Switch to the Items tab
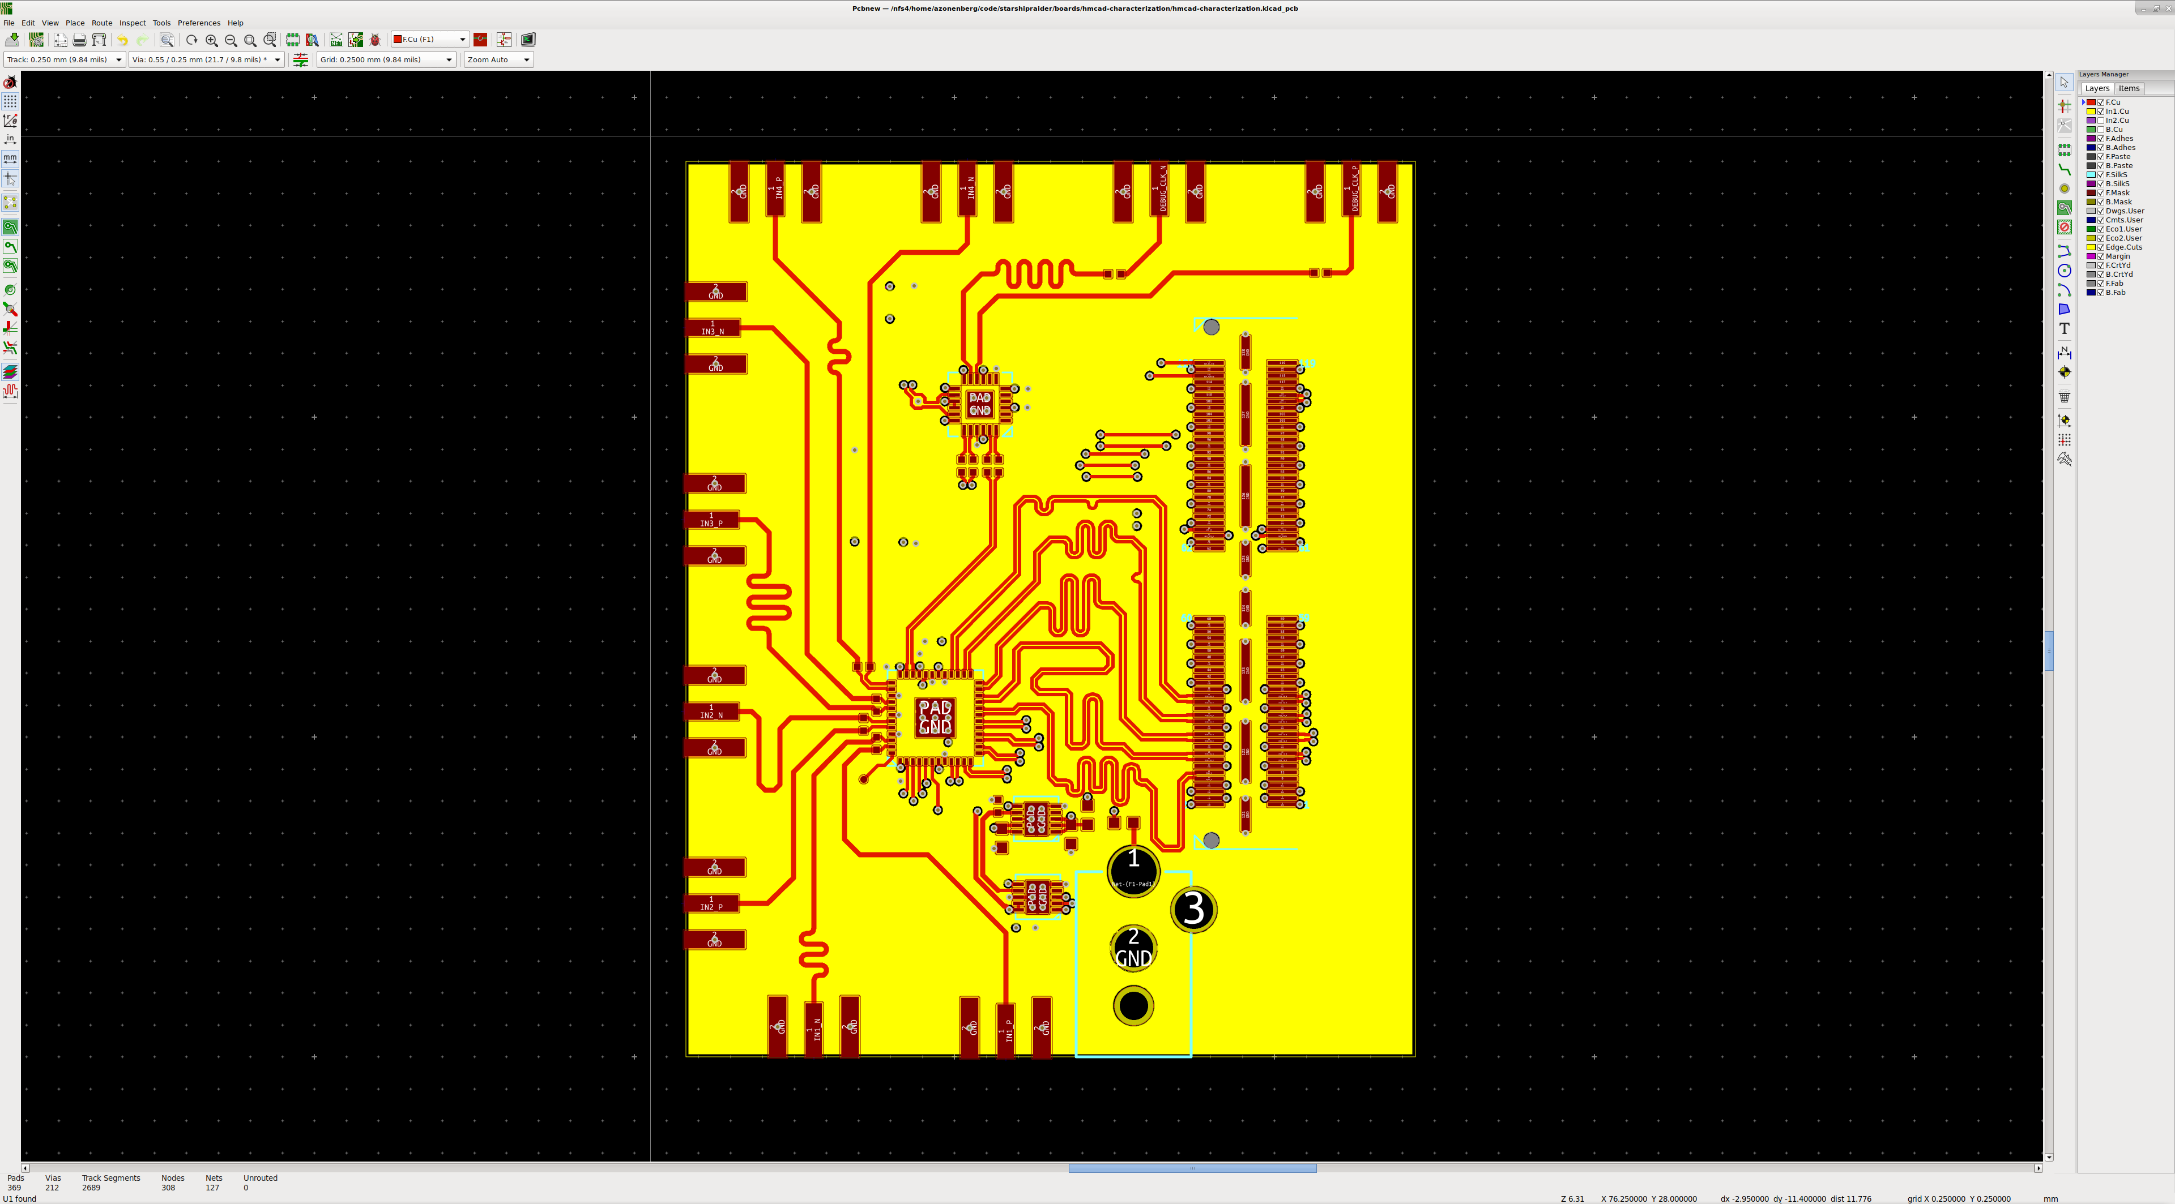The height and width of the screenshot is (1204, 2175). point(2129,89)
